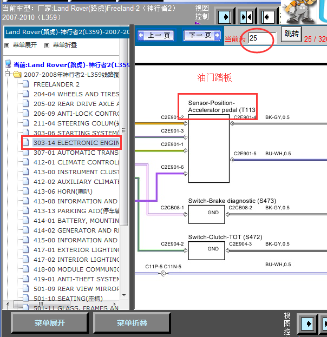Click document icon beside 419-01 ANTI-THEFT
Image resolution: width=327 pixels, height=337 pixels.
(26, 279)
